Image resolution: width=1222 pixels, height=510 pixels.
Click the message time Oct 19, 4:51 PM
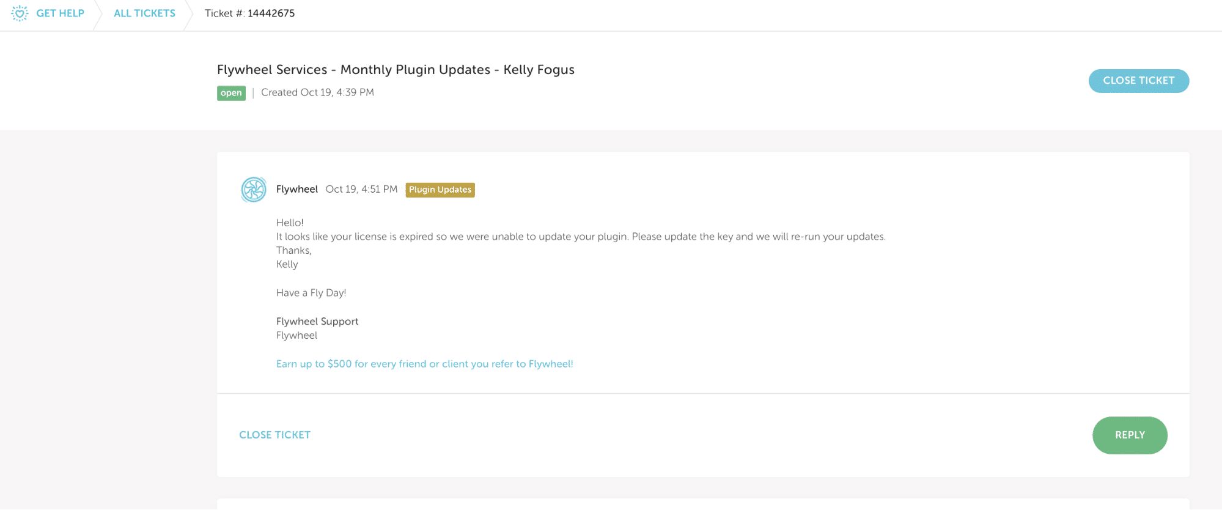361,190
